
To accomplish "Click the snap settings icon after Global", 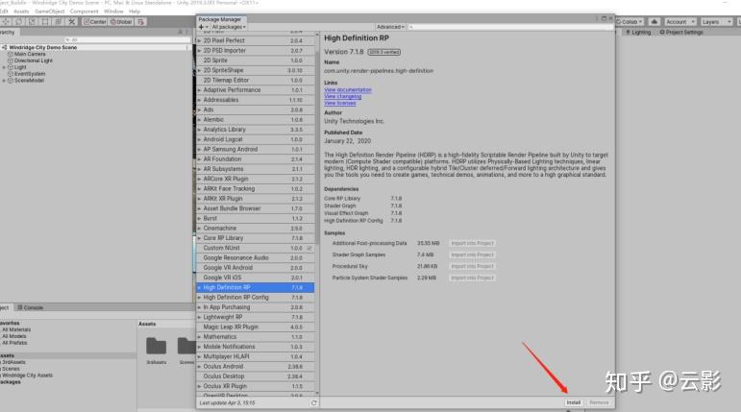I will (141, 22).
